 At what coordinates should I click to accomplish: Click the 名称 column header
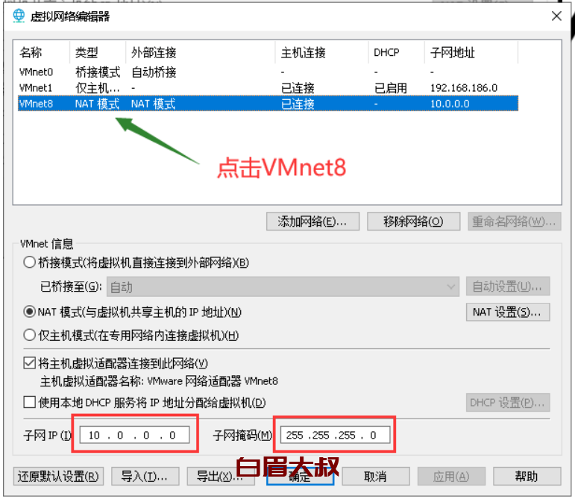click(x=42, y=53)
